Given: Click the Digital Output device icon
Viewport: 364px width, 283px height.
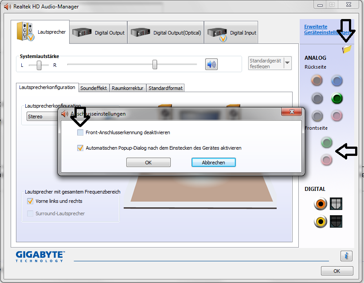Looking at the screenshot, I should click(x=82, y=32).
